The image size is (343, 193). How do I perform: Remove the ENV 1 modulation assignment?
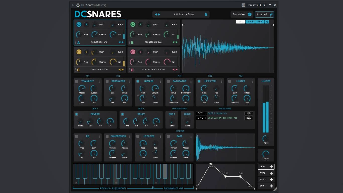205,113
